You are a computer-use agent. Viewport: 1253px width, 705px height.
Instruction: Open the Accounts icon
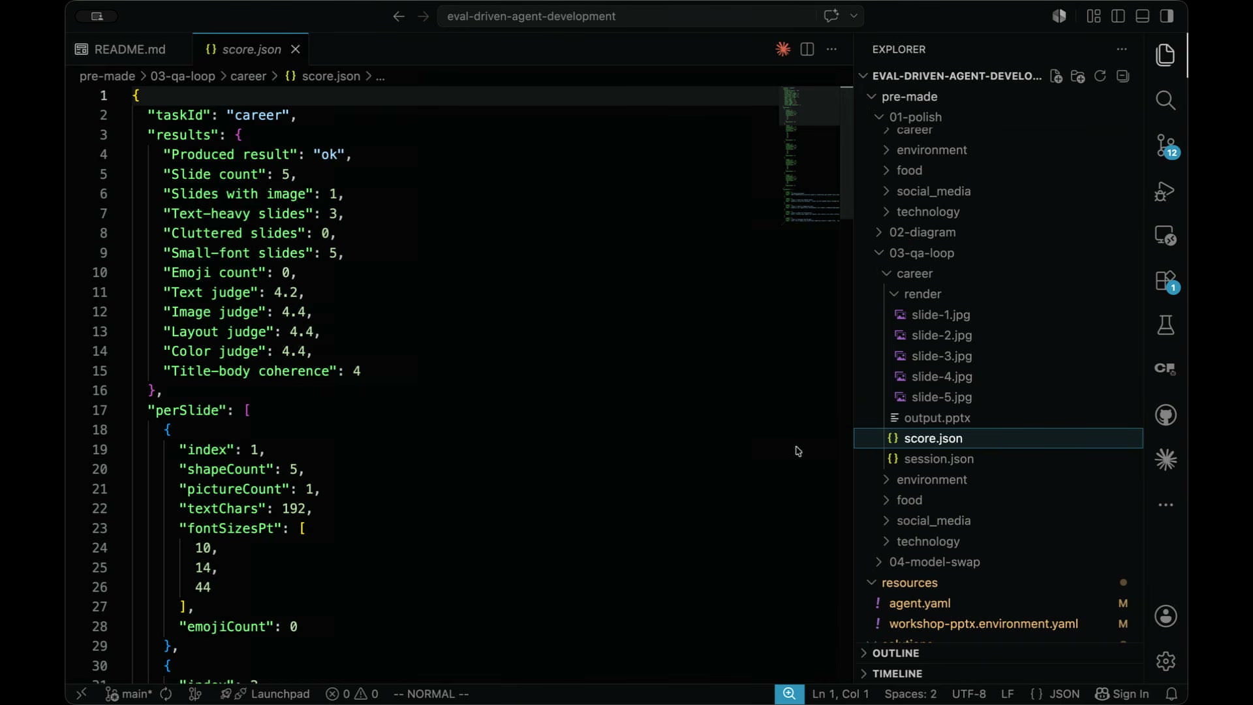click(x=1166, y=616)
